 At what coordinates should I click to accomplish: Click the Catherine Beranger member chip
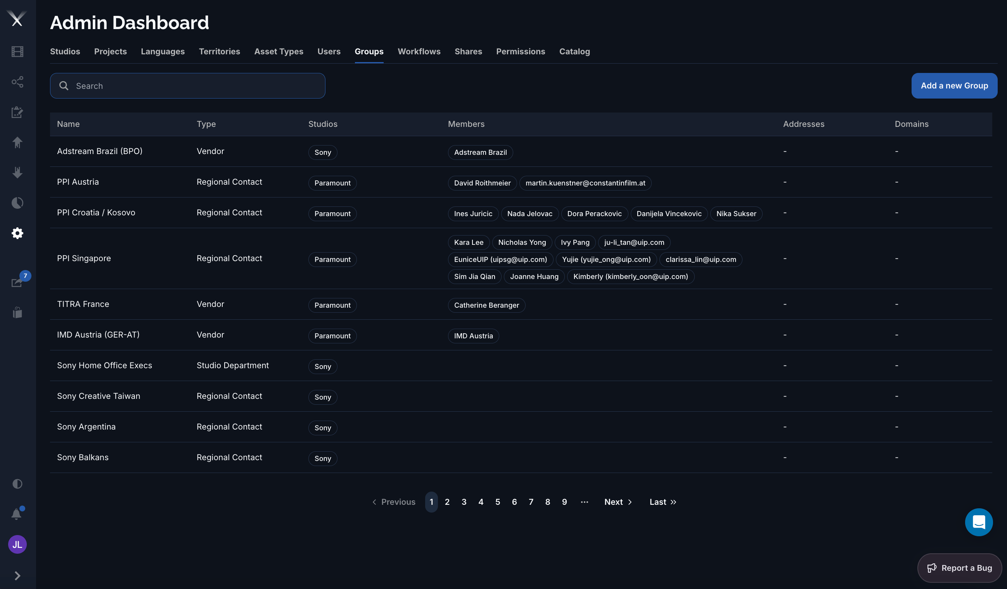click(x=486, y=305)
